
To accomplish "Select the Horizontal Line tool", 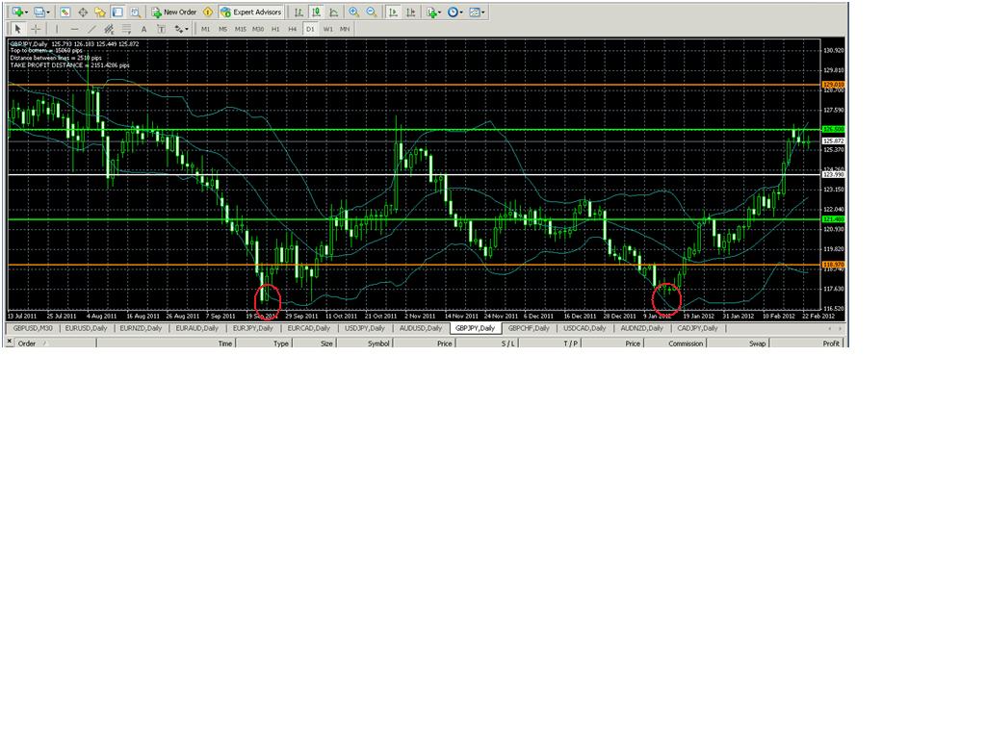I will click(x=74, y=29).
